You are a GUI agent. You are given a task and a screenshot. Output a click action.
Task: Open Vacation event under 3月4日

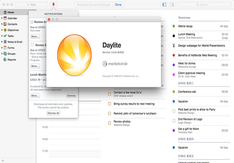[x=201, y=102]
